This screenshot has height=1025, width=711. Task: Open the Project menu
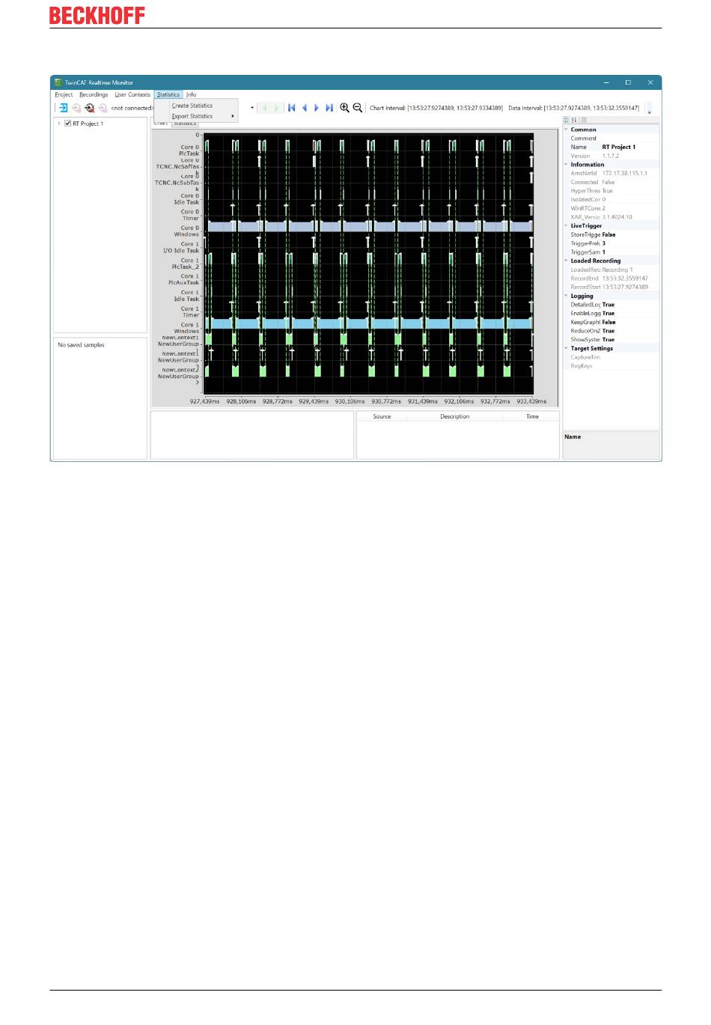pos(64,94)
